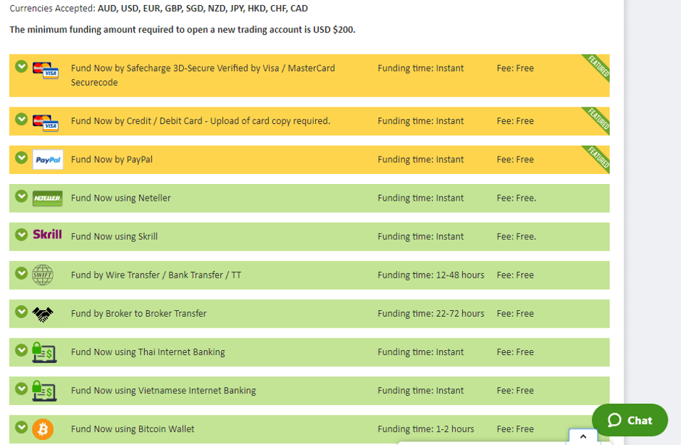Click "Fee: Free" in Bitcoin Wallet row
Image resolution: width=681 pixels, height=445 pixels.
point(515,429)
